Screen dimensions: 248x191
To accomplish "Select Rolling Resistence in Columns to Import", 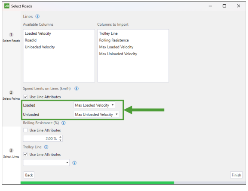I will (x=114, y=40).
